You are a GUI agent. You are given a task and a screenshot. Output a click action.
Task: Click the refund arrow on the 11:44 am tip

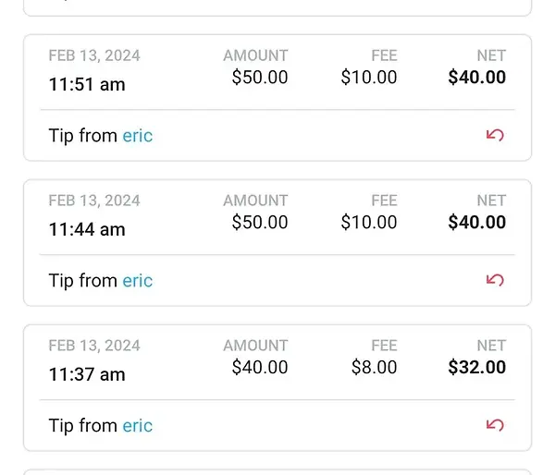tap(495, 280)
